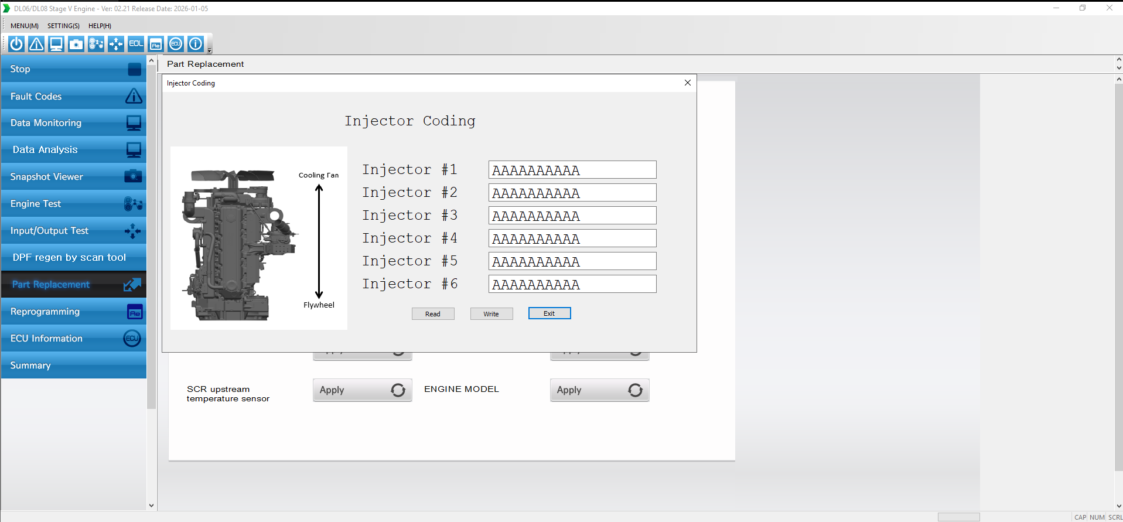Viewport: 1123px width, 522px height.
Task: Click the SCRL status bar indicator
Action: pos(1115,517)
